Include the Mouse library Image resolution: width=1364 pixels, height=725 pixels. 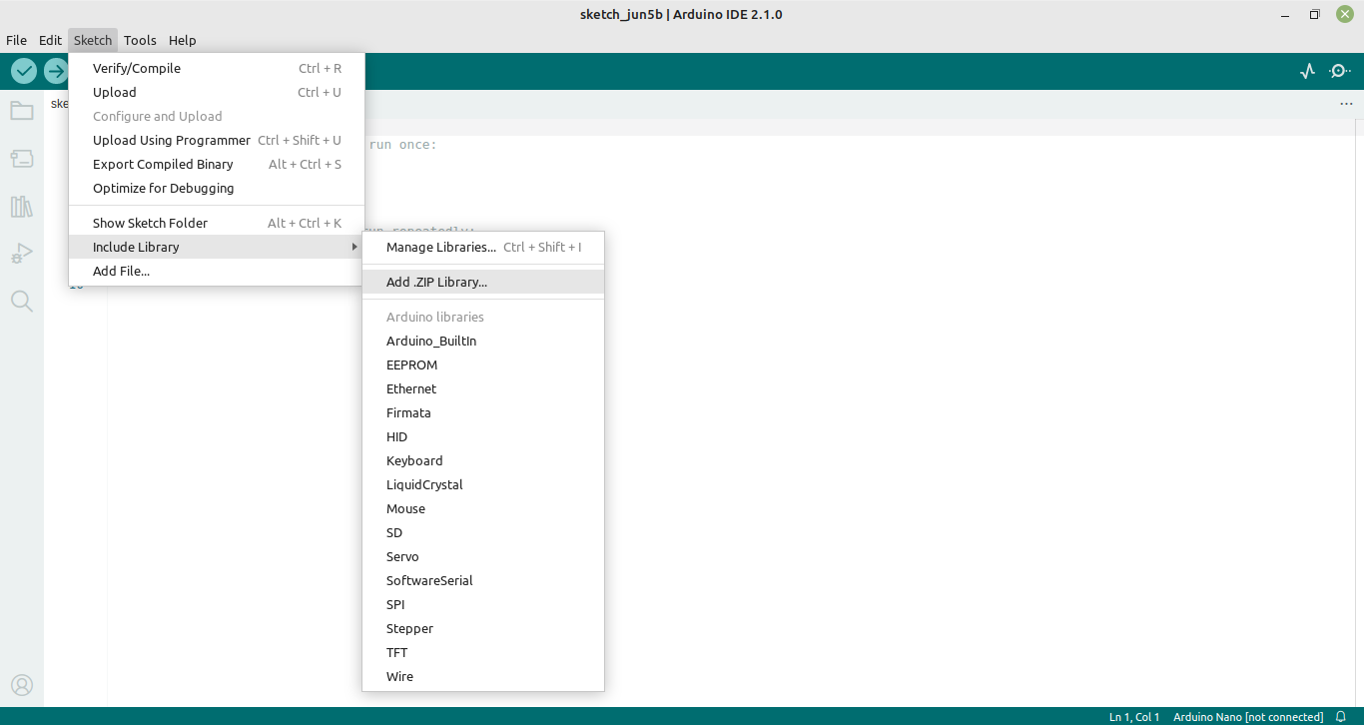(483, 508)
